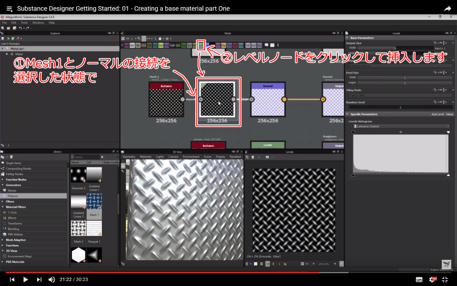
Task: Add a Bld blend node from toolbar
Action: pyautogui.click(x=132, y=45)
